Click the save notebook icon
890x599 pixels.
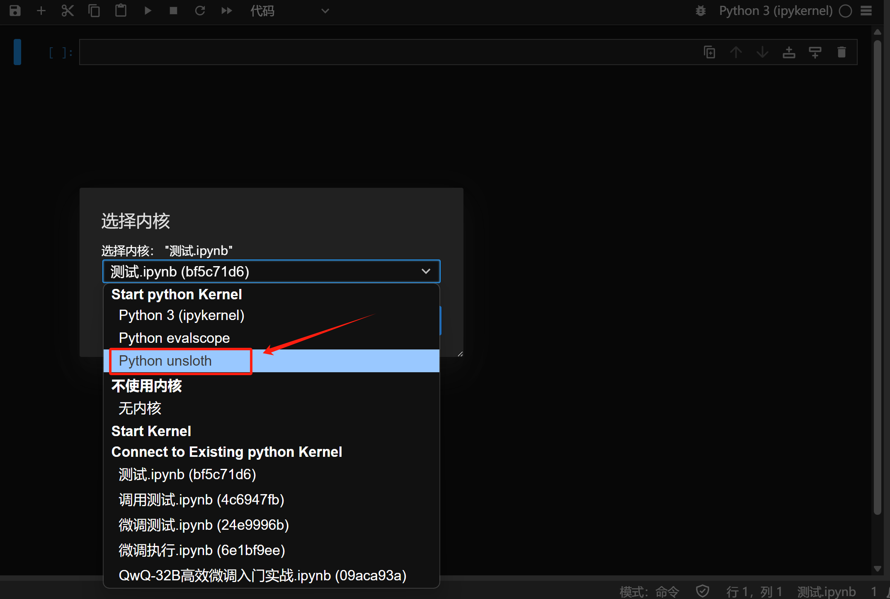click(15, 11)
